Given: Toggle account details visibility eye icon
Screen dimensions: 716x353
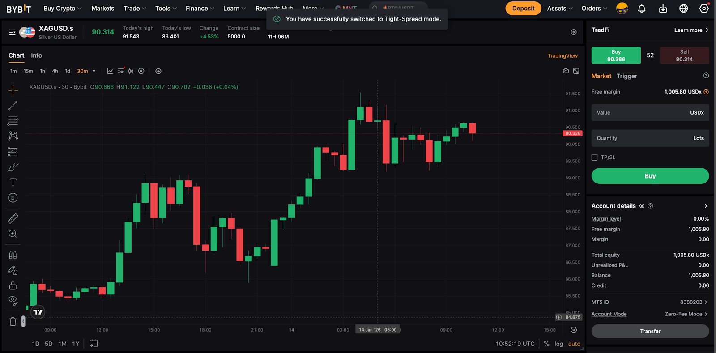Looking at the screenshot, I should [x=642, y=206].
